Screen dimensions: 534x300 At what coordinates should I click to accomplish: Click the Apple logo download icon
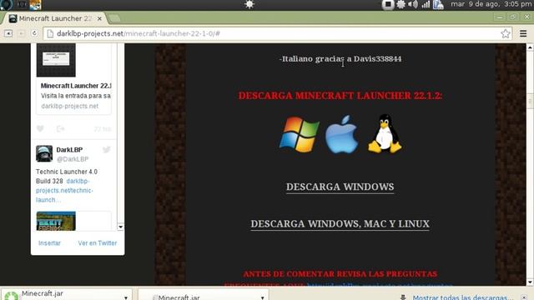(341, 134)
